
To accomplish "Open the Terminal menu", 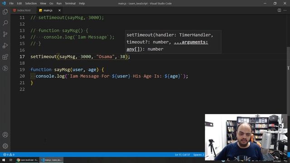I will 70,3.
